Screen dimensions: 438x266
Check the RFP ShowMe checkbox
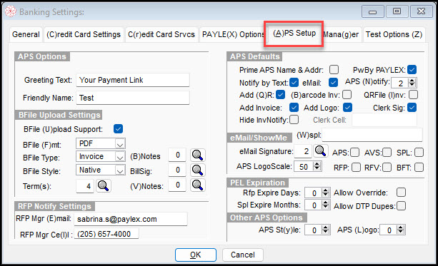tap(356, 168)
